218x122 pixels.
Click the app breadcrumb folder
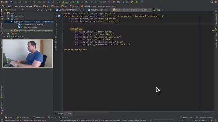tap(38, 6)
